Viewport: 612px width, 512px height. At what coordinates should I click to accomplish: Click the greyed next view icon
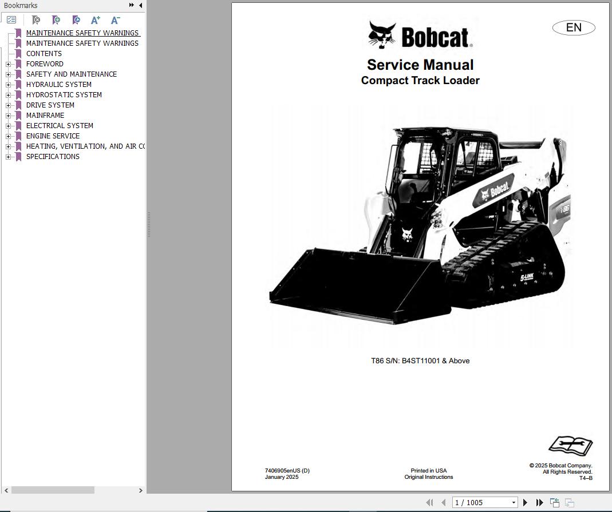pos(570,503)
